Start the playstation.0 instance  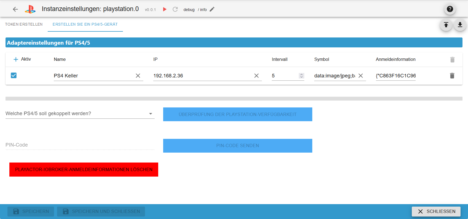click(165, 9)
